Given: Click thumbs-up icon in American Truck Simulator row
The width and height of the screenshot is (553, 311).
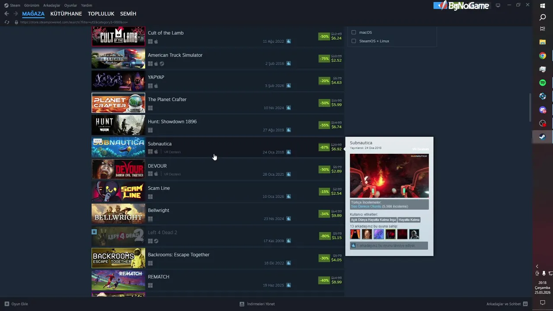Looking at the screenshot, I should click(x=289, y=63).
